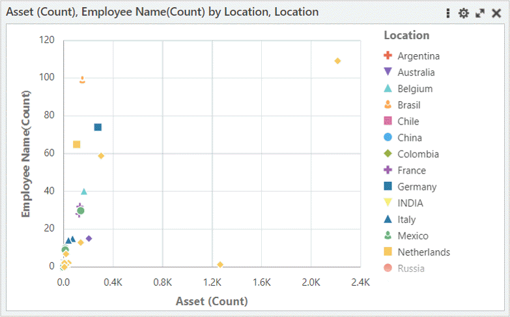Click the yellow diamond point near 2.2K assets
The height and width of the screenshot is (317, 510).
[x=337, y=61]
